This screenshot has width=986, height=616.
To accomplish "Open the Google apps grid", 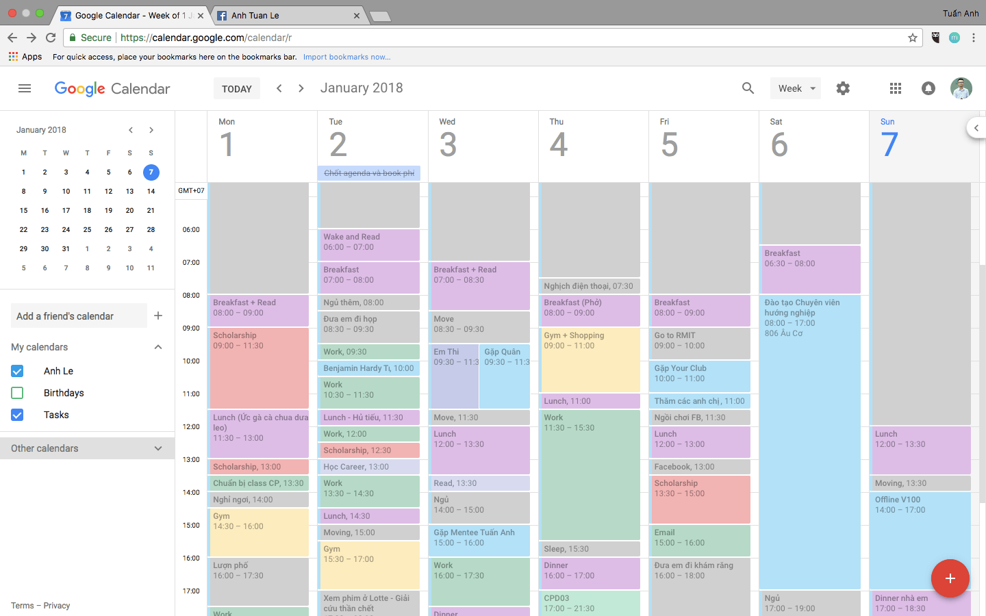I will (x=895, y=88).
